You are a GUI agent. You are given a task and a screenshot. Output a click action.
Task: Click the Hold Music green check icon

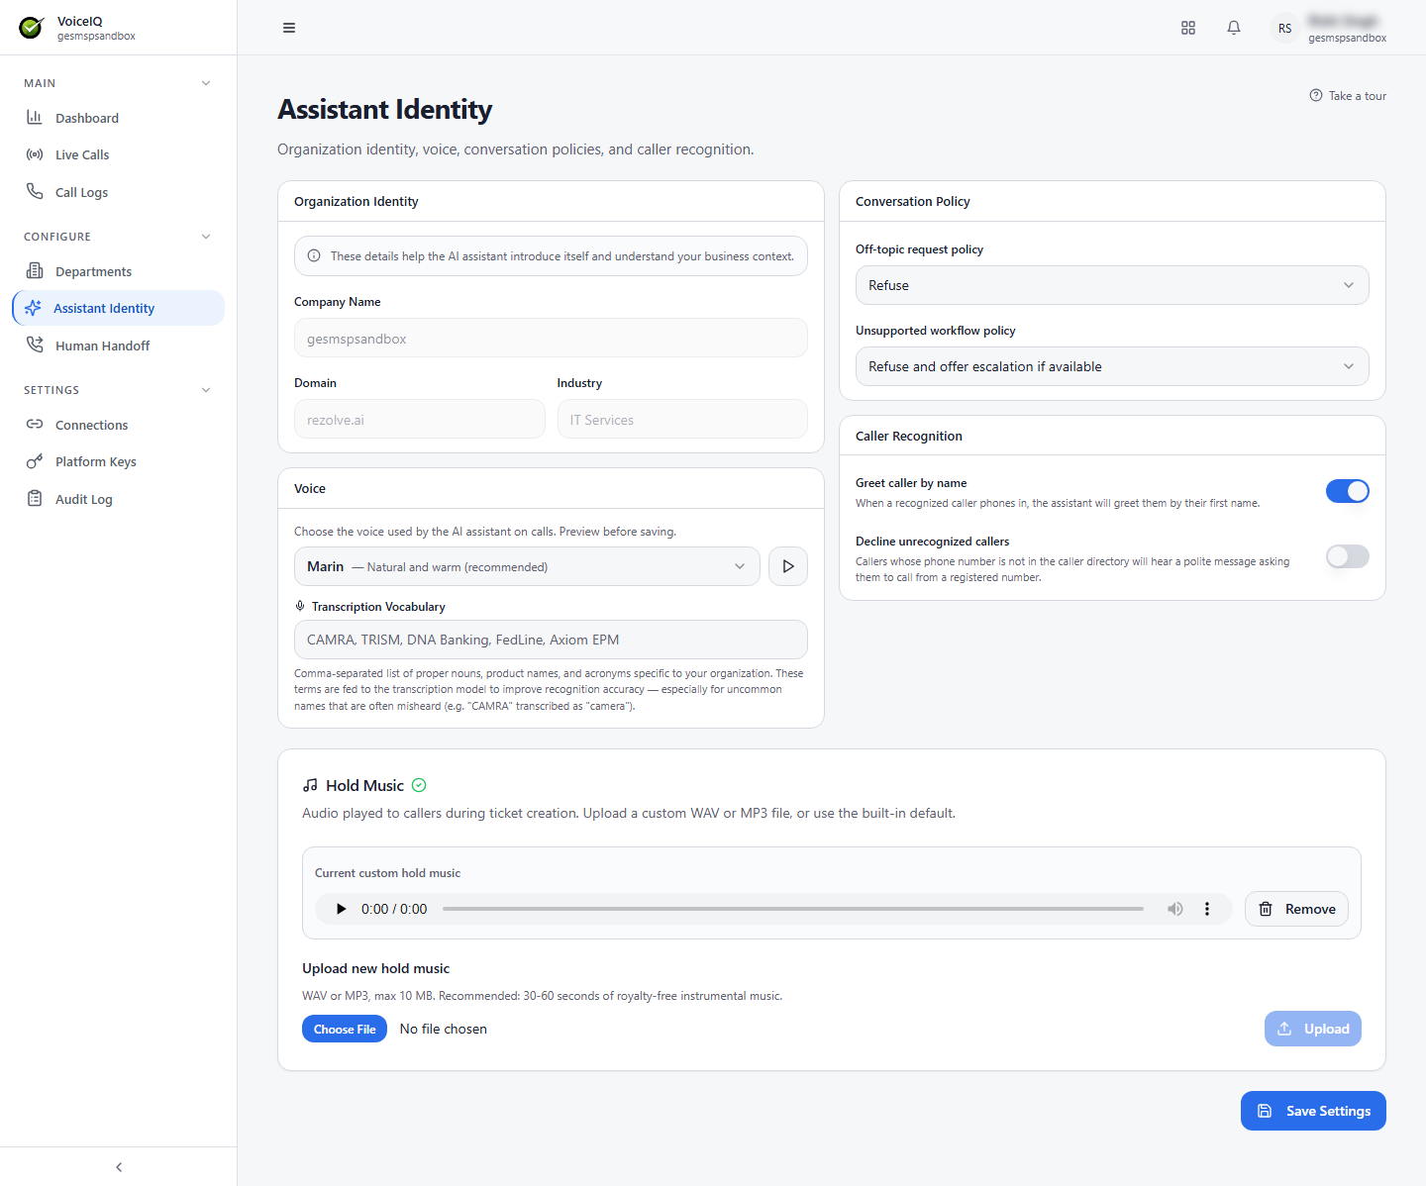pyautogui.click(x=419, y=785)
